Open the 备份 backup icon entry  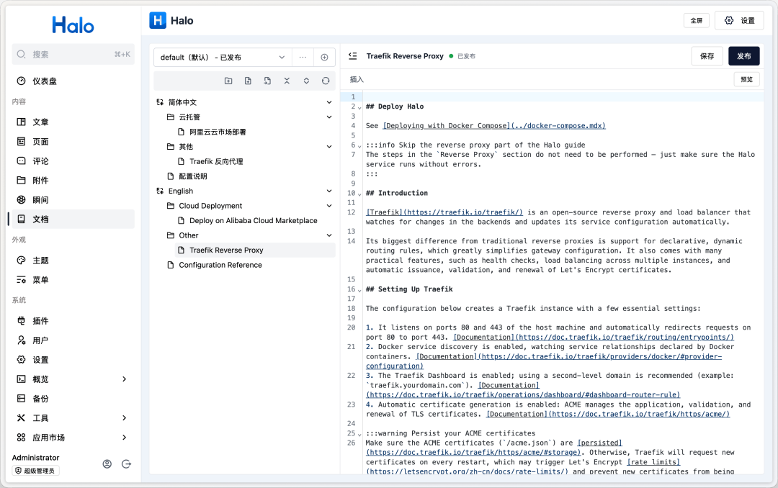(21, 398)
